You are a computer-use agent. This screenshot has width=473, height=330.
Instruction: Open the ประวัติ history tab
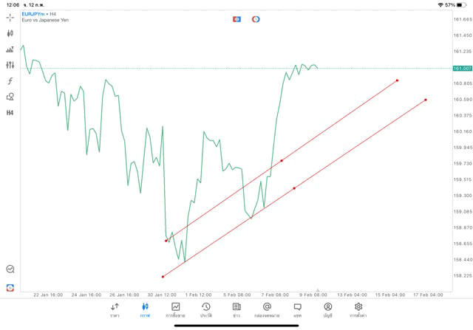coord(206,310)
